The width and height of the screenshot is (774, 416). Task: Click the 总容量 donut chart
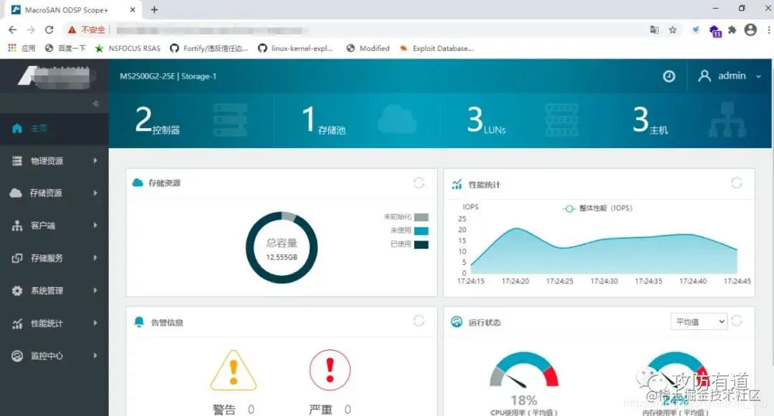[282, 248]
